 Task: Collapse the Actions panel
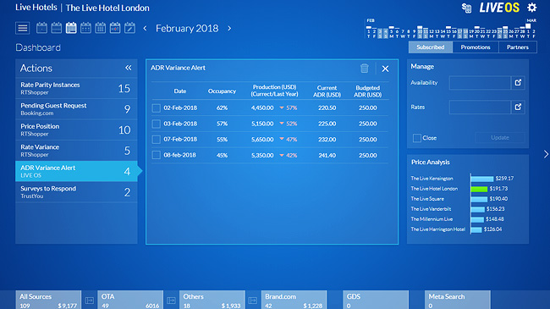click(129, 68)
